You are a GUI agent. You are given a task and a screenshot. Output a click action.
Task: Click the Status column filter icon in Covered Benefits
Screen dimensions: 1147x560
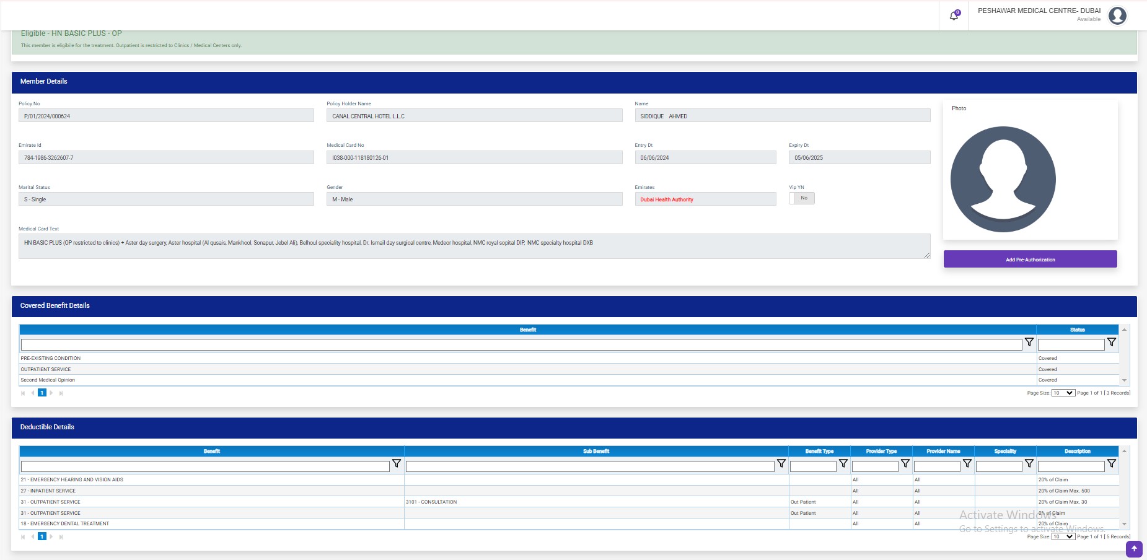(x=1111, y=343)
